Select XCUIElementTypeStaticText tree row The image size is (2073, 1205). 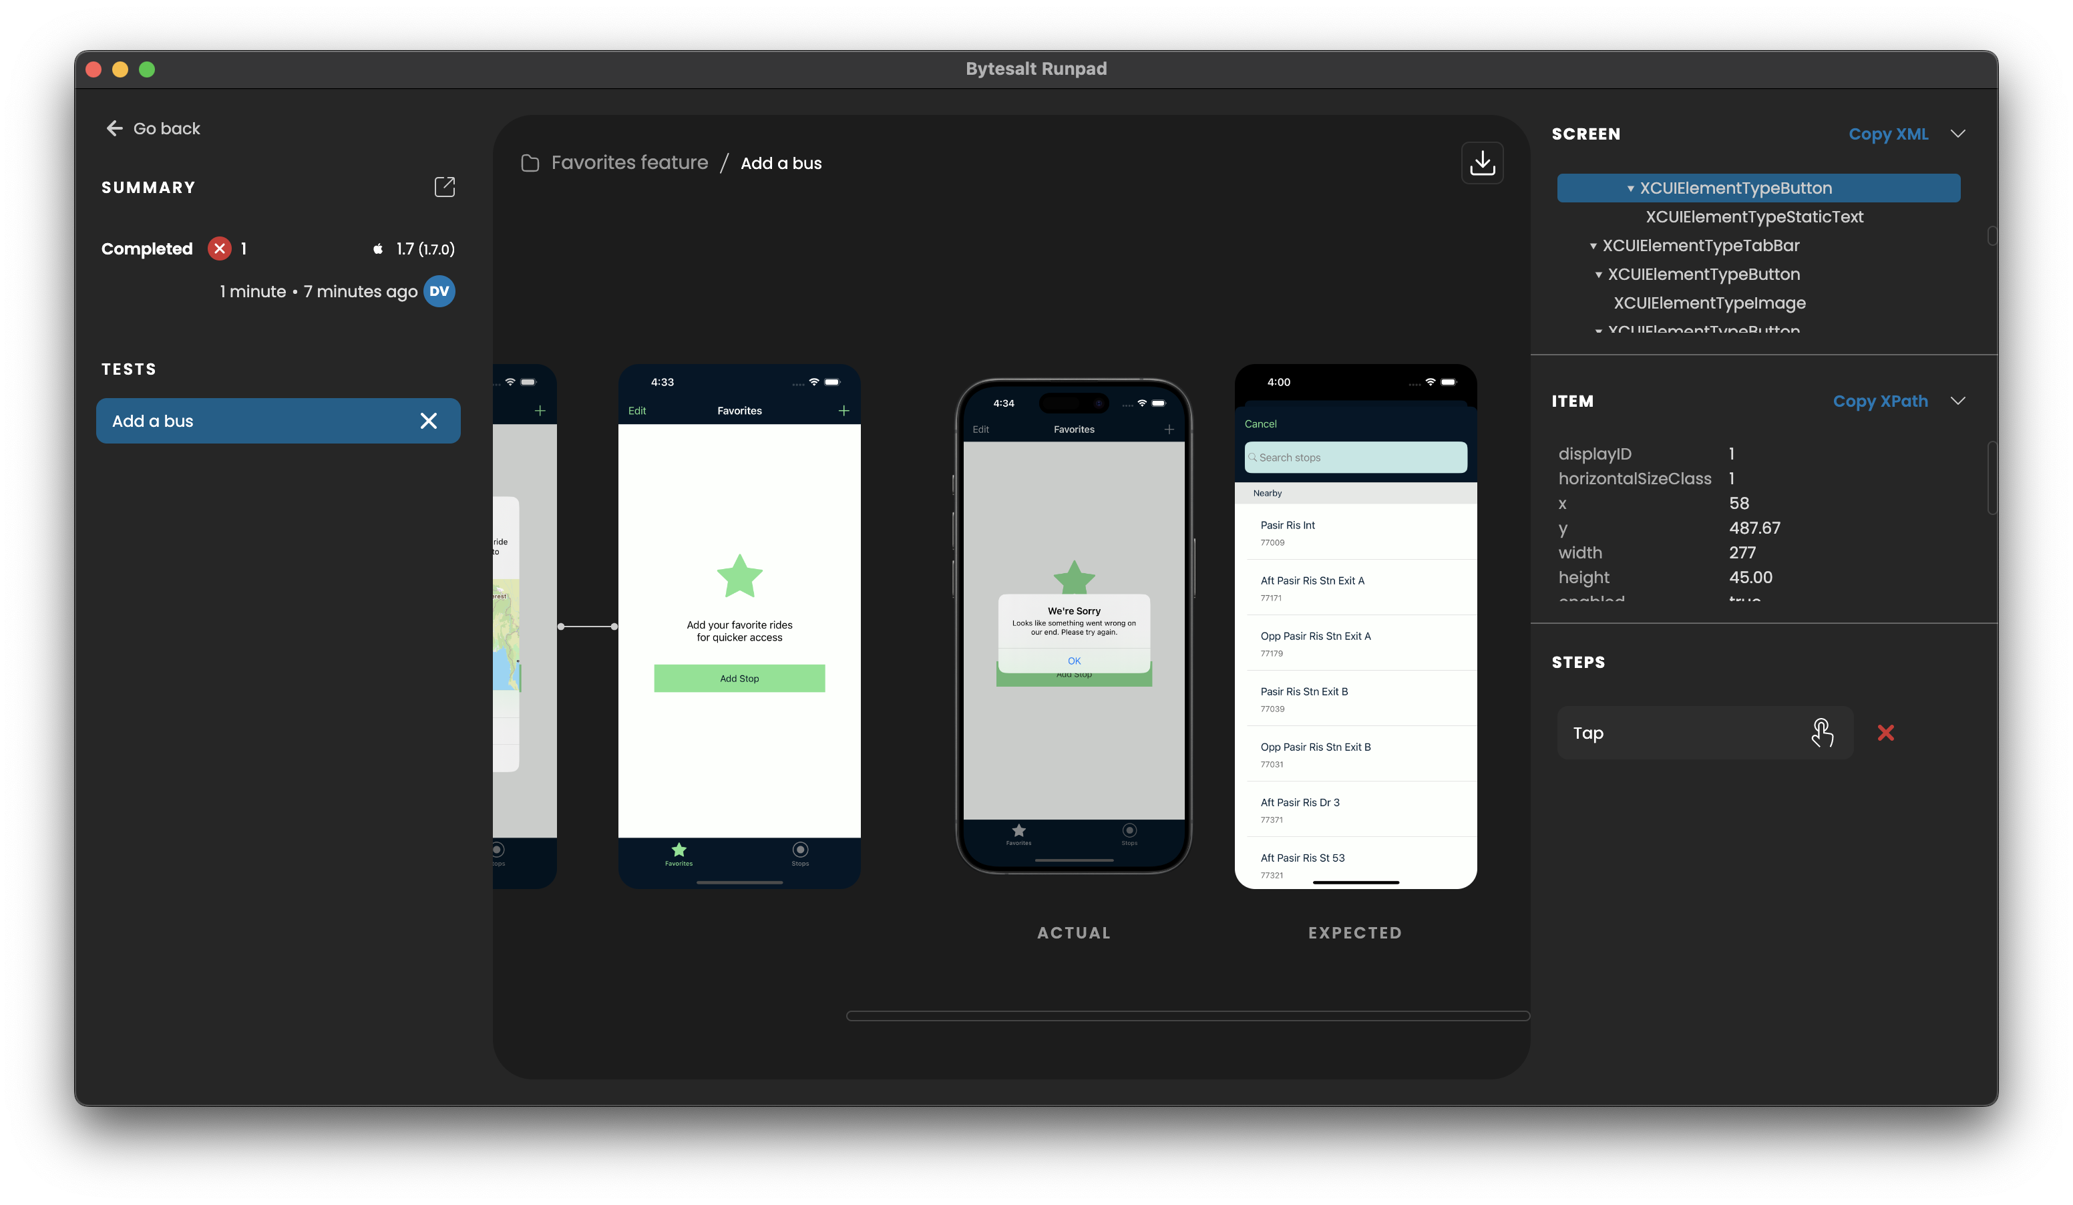[1754, 217]
